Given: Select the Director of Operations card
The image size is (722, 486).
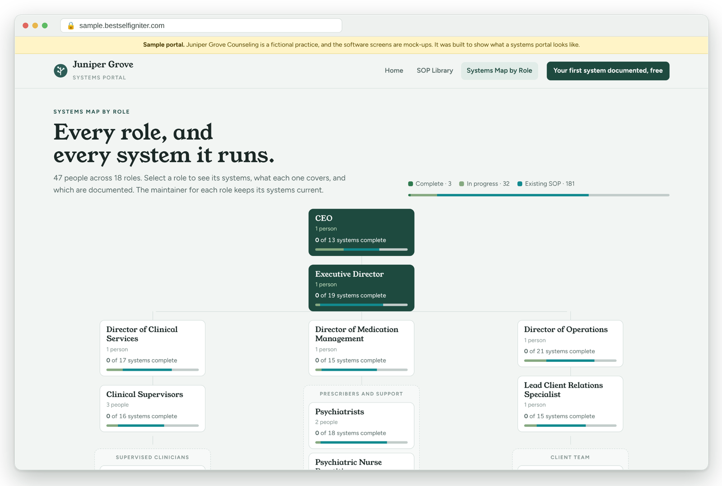Looking at the screenshot, I should point(570,343).
